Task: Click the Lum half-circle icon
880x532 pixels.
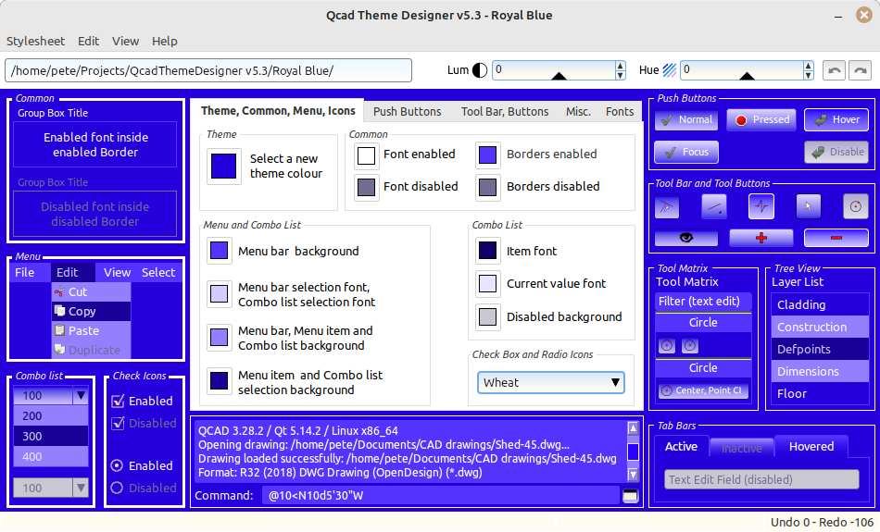Action: [x=480, y=70]
